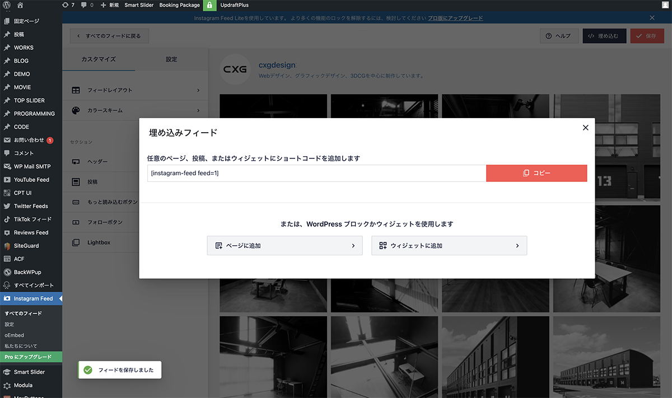Open the comments bubble icon in admin bar
Image resolution: width=672 pixels, height=398 pixels.
[x=84, y=5]
